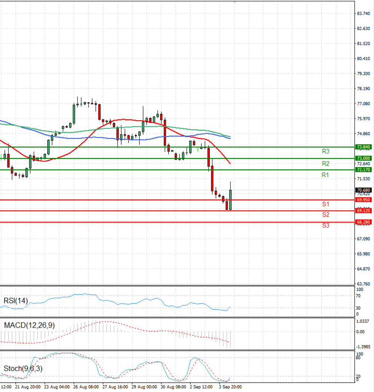This screenshot has width=374, height=392.
Task: Click the MACD -1.3985 scale value
Action: [363, 347]
